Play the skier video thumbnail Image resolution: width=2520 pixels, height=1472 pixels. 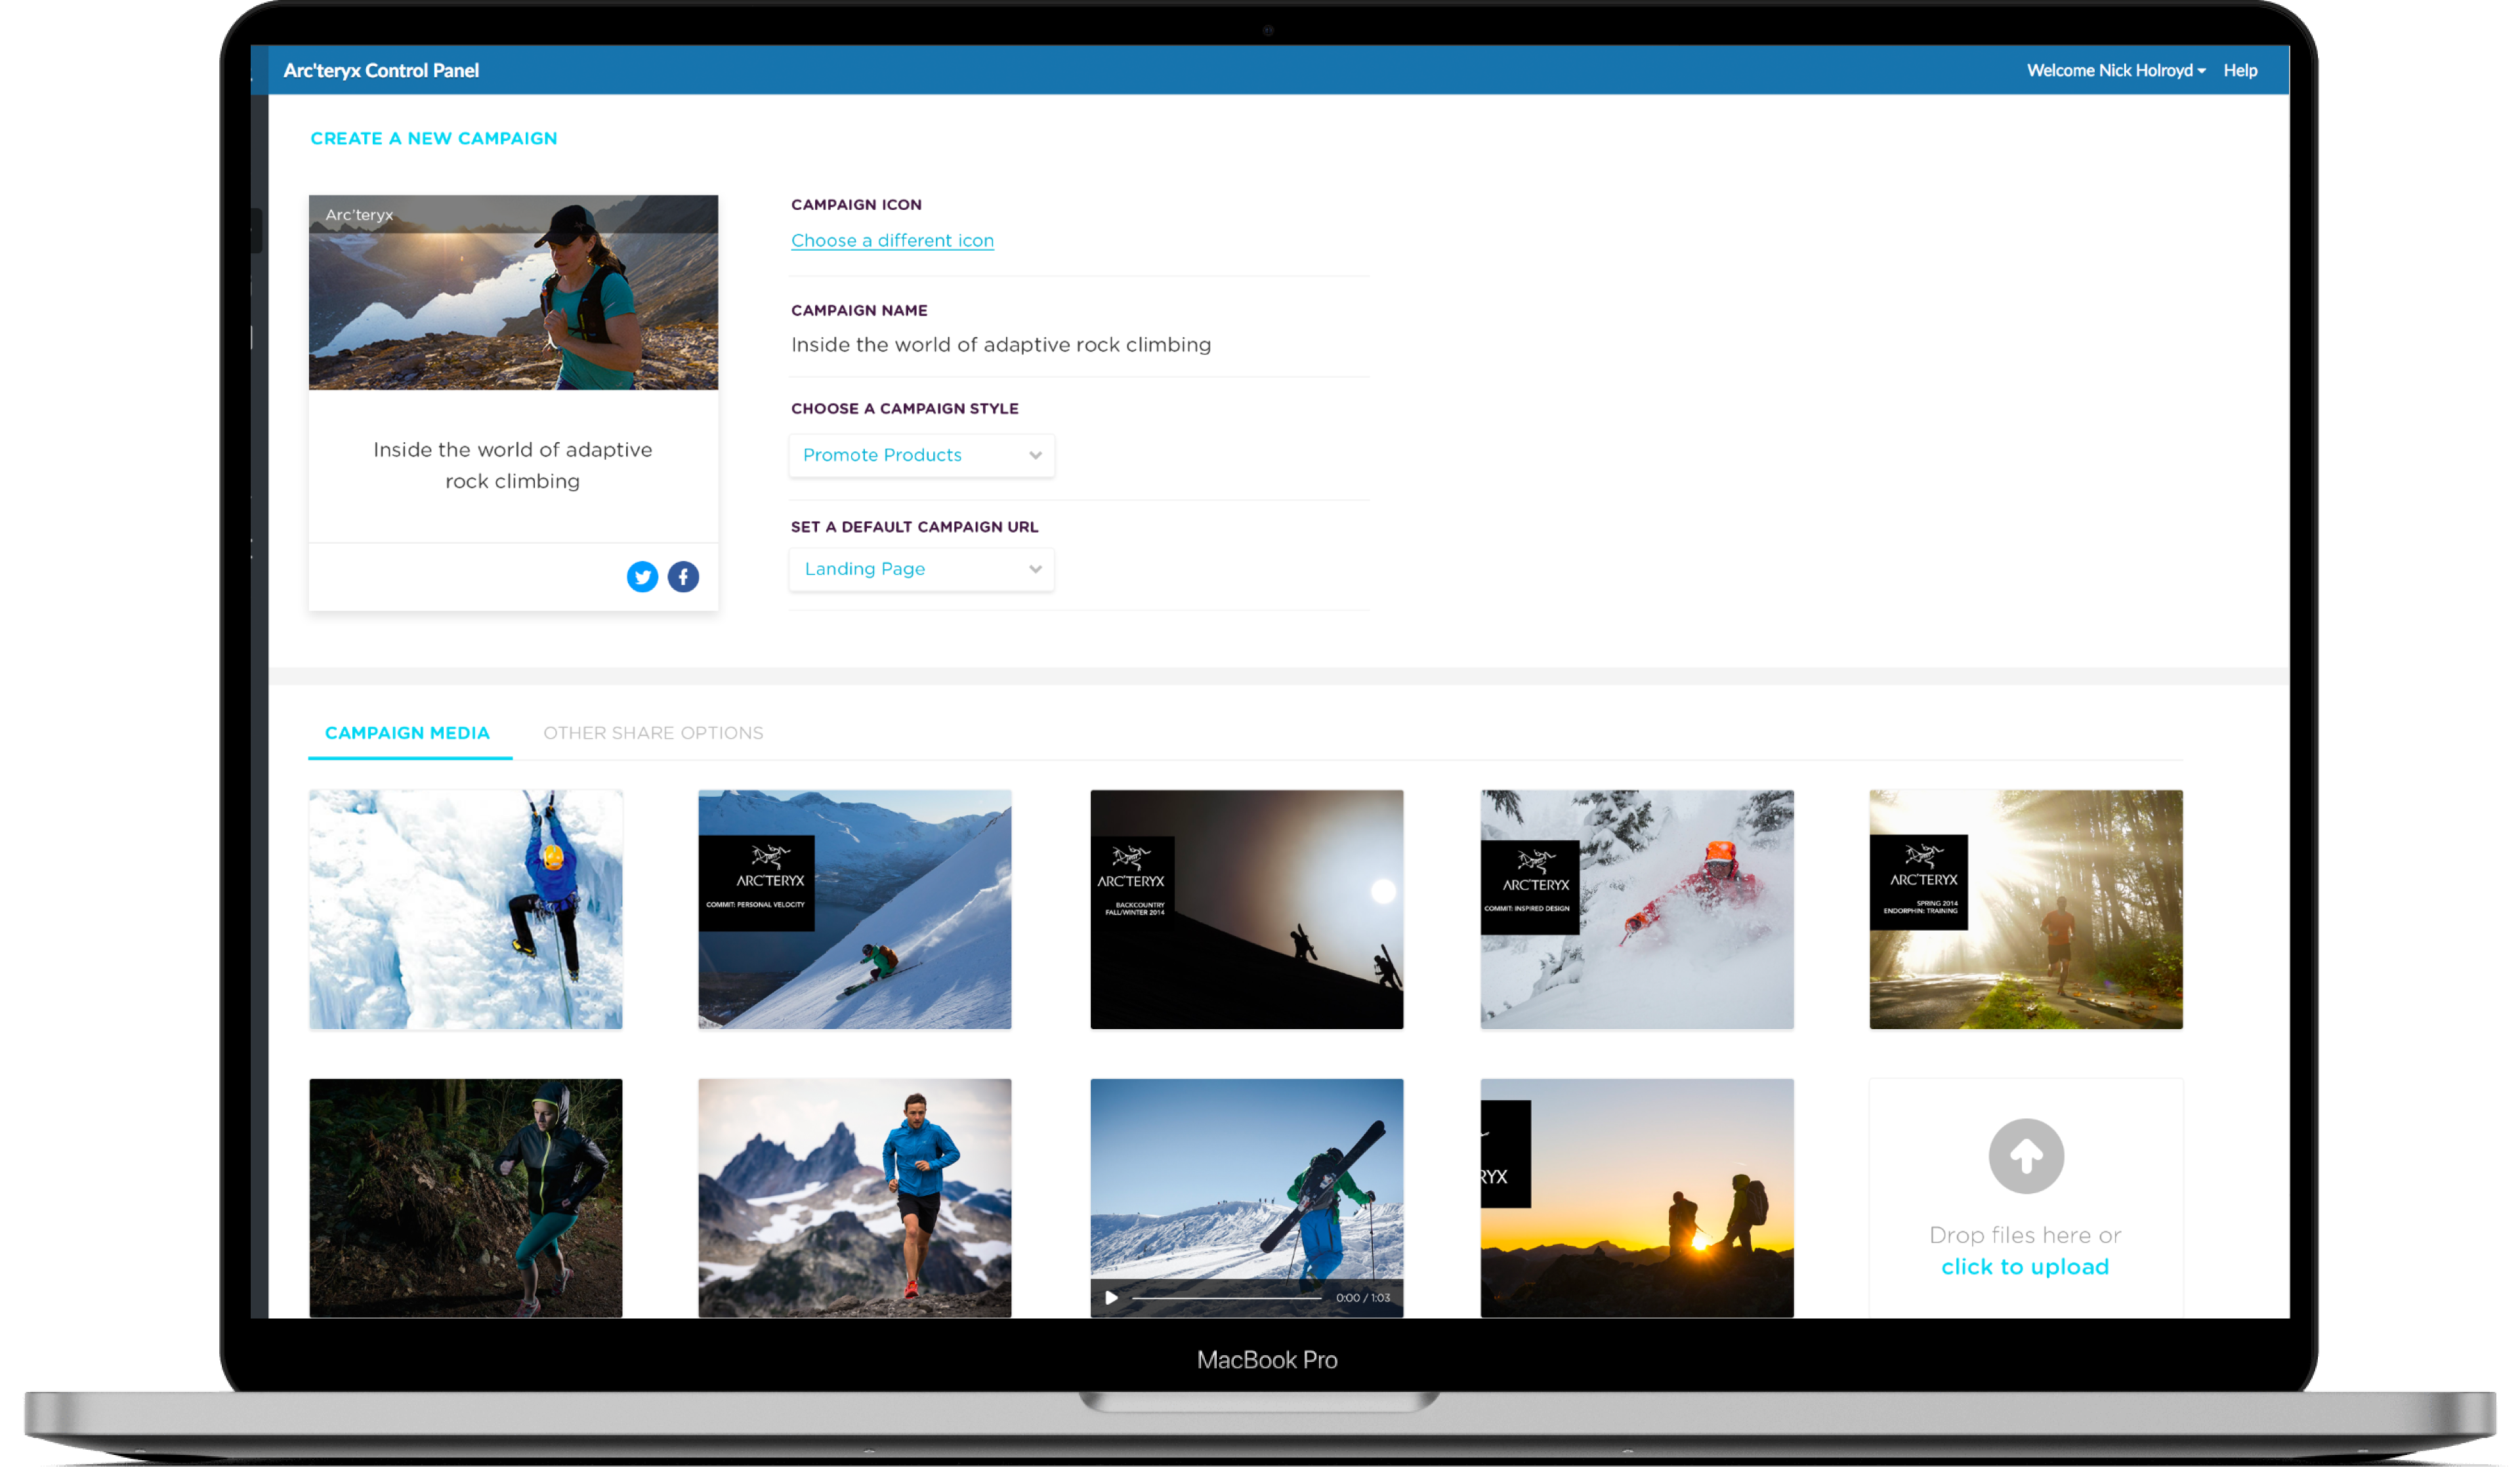coord(1111,1297)
